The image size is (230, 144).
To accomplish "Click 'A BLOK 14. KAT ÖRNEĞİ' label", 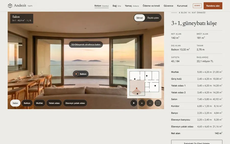I will [x=192, y=13].
